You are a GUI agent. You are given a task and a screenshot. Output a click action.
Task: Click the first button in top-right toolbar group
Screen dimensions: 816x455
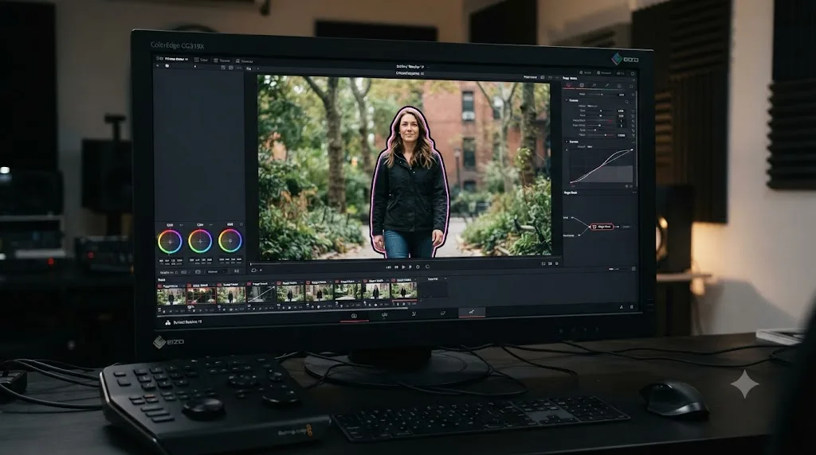tap(586, 72)
